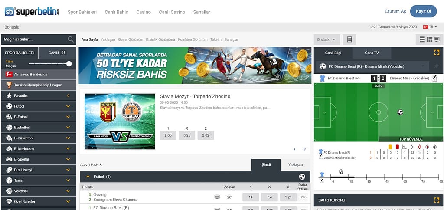Show next featured match arrow
This screenshot has height=210, width=444.
click(x=305, y=149)
